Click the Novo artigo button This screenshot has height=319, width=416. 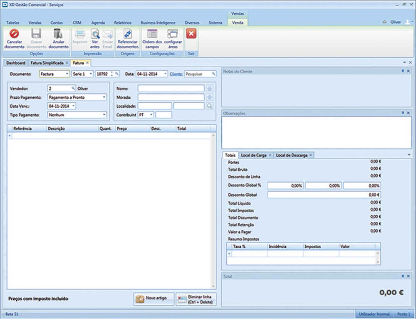tap(154, 299)
